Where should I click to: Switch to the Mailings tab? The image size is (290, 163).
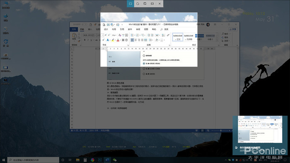tap(130, 29)
